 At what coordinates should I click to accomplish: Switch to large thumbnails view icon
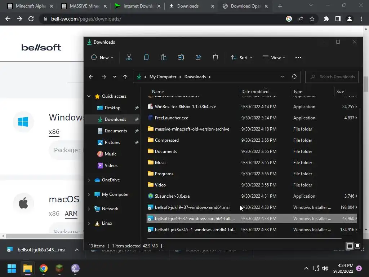(357, 246)
